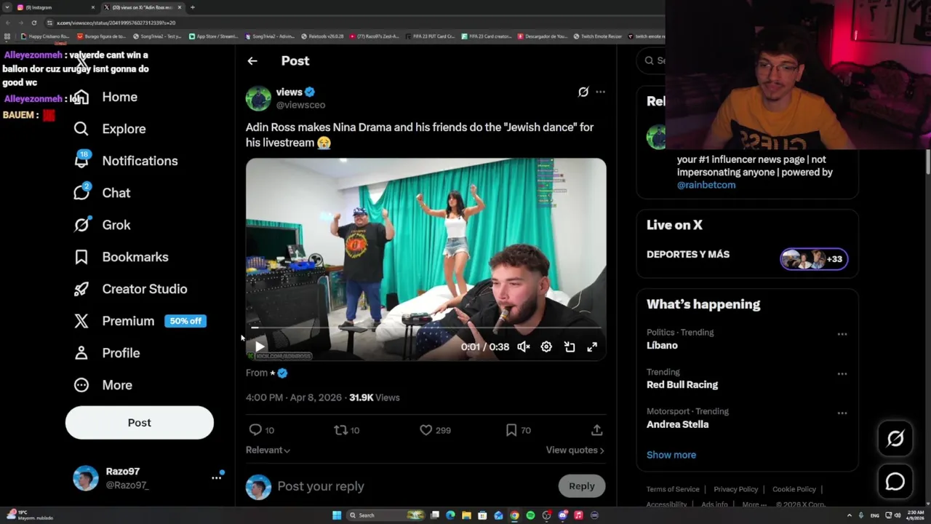Open Spotify from the taskbar
Screen dimensions: 931x524
(x=530, y=515)
